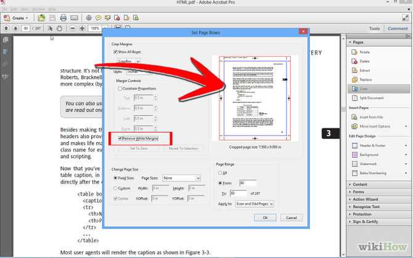
Task: Click Cancel in Set Page Boxes dialog
Action: click(292, 218)
